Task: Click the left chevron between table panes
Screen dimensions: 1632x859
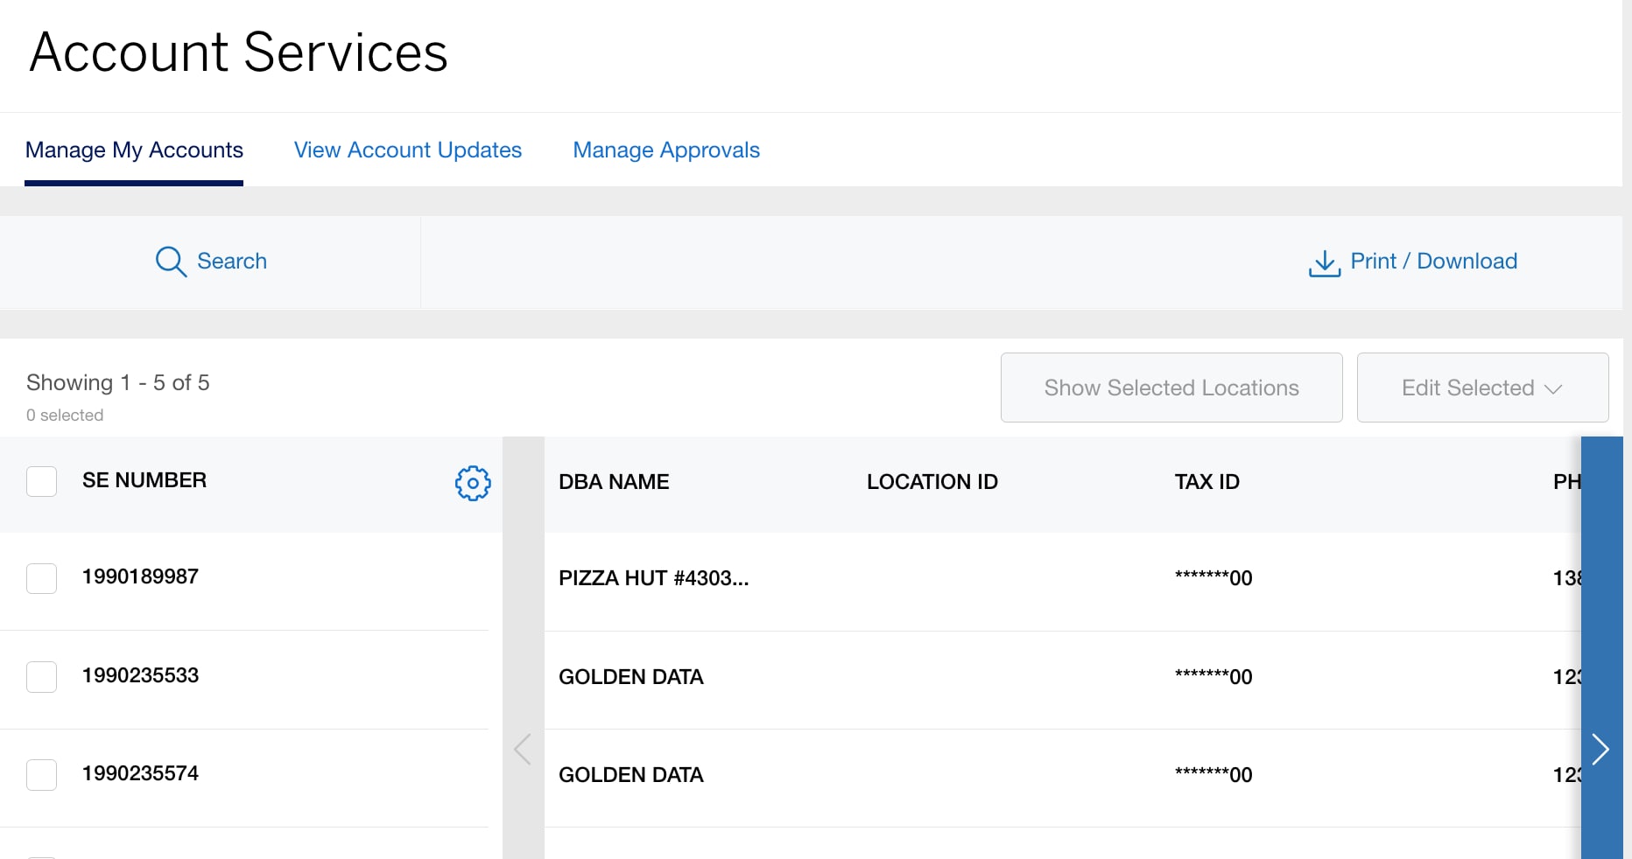Action: [x=523, y=750]
